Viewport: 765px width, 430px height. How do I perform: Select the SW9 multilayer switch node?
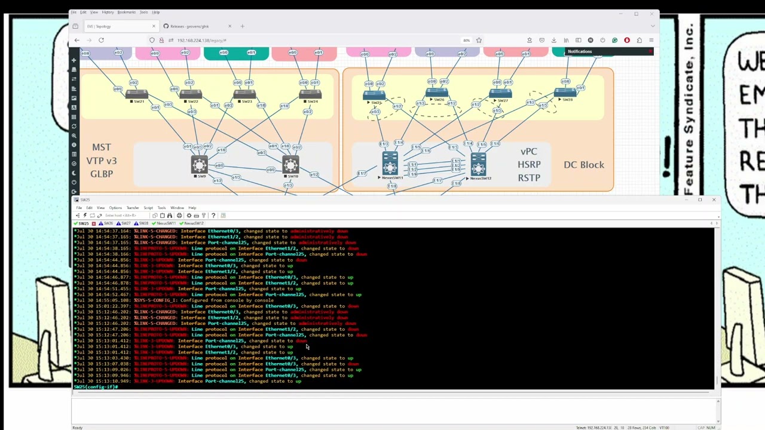pos(199,165)
